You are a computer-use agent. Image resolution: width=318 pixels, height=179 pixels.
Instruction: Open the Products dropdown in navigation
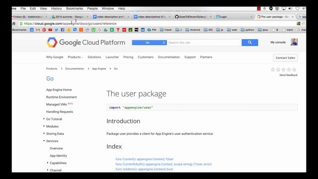[x=75, y=57]
